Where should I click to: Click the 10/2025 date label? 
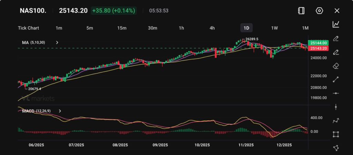coord(202,145)
